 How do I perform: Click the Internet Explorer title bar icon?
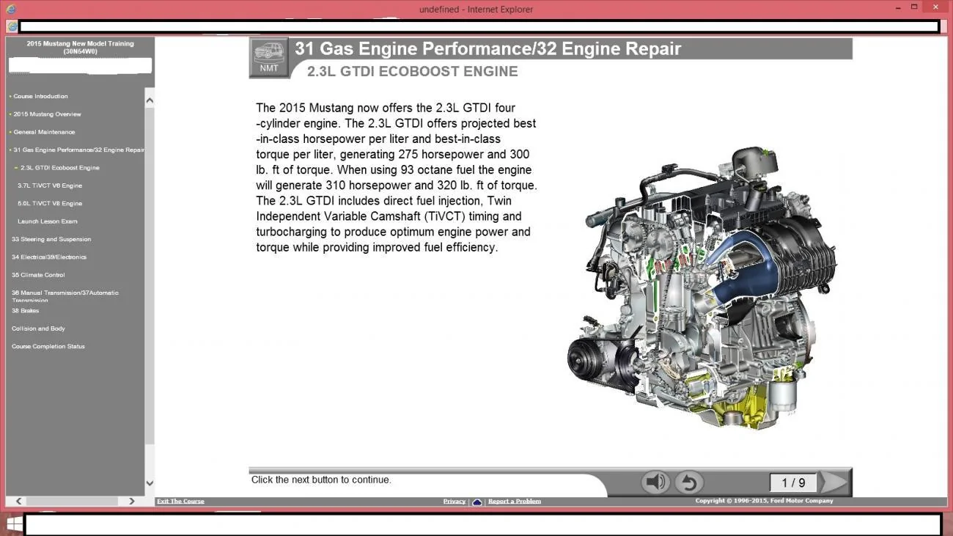[10, 9]
